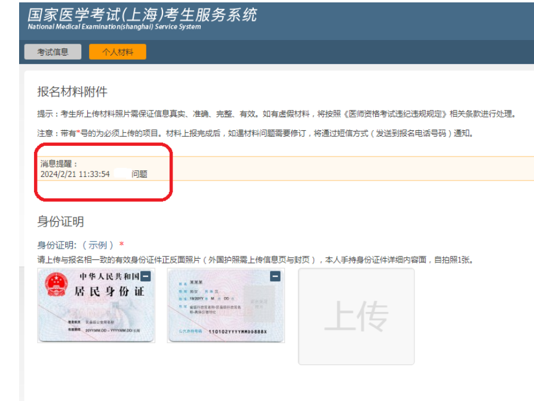
Task: Select the 个人材料 tab
Action: (117, 52)
